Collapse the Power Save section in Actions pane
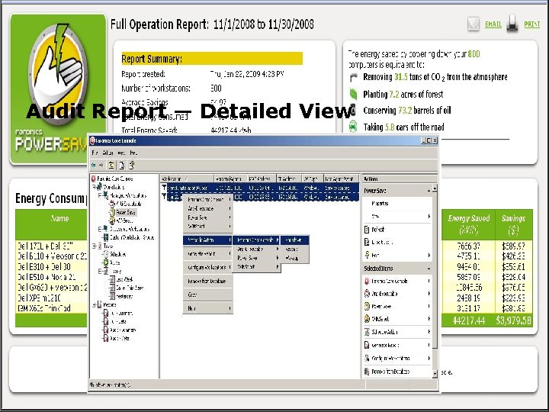The width and height of the screenshot is (549, 412). point(429,191)
